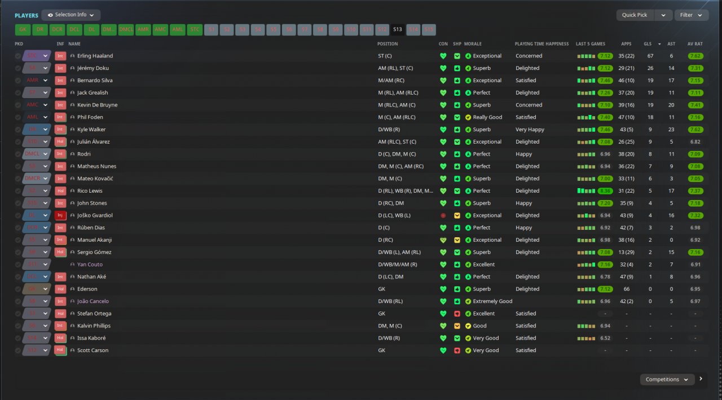Screen dimensions: 722x400
Task: Click Julián Álvarez's Hol status badge
Action: (x=60, y=142)
